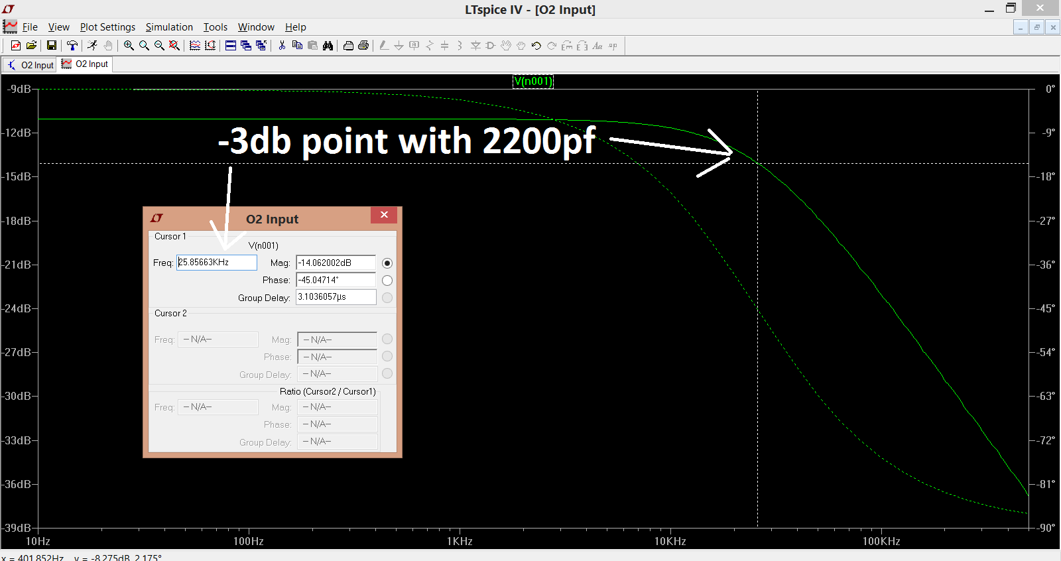1061x561 pixels.
Task: Click the Find binoculars icon
Action: [x=328, y=45]
